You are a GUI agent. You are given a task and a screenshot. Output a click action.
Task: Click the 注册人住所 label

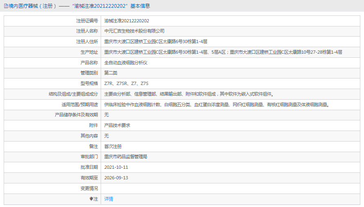(x=87, y=41)
